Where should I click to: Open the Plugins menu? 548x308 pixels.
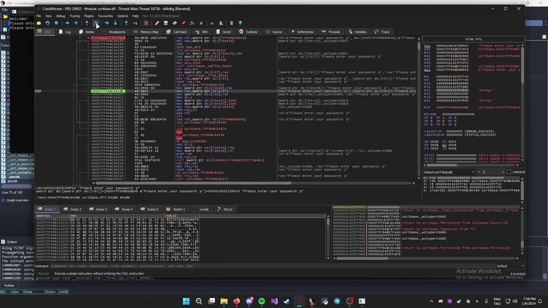89,16
